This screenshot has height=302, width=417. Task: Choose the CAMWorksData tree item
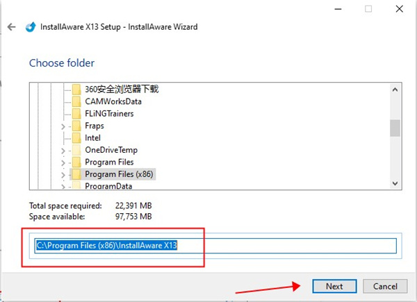[113, 101]
